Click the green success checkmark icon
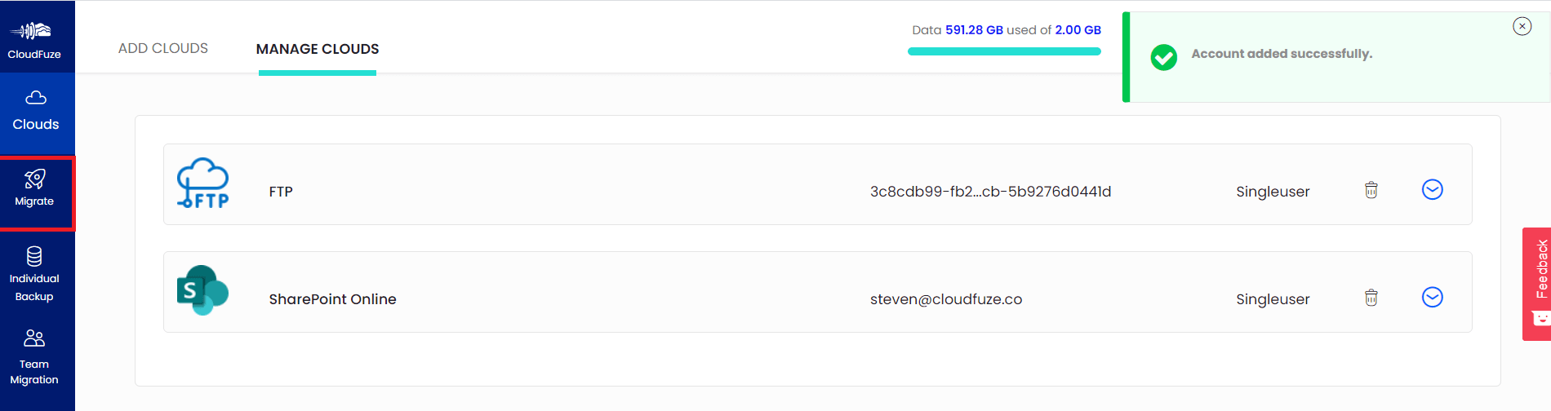1551x411 pixels. [x=1164, y=57]
